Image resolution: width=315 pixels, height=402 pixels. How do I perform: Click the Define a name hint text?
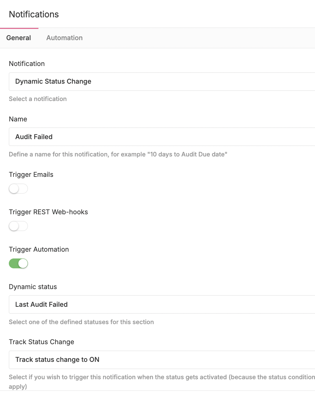coord(118,154)
